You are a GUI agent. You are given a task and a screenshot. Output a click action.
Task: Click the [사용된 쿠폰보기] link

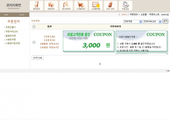coord(49,47)
